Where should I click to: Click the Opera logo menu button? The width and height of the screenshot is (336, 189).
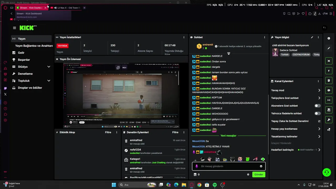pyautogui.click(x=5, y=8)
